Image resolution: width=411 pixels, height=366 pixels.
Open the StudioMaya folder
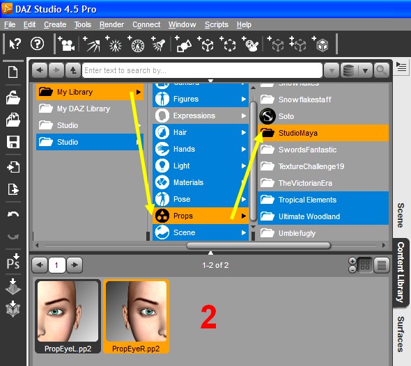pos(323,133)
